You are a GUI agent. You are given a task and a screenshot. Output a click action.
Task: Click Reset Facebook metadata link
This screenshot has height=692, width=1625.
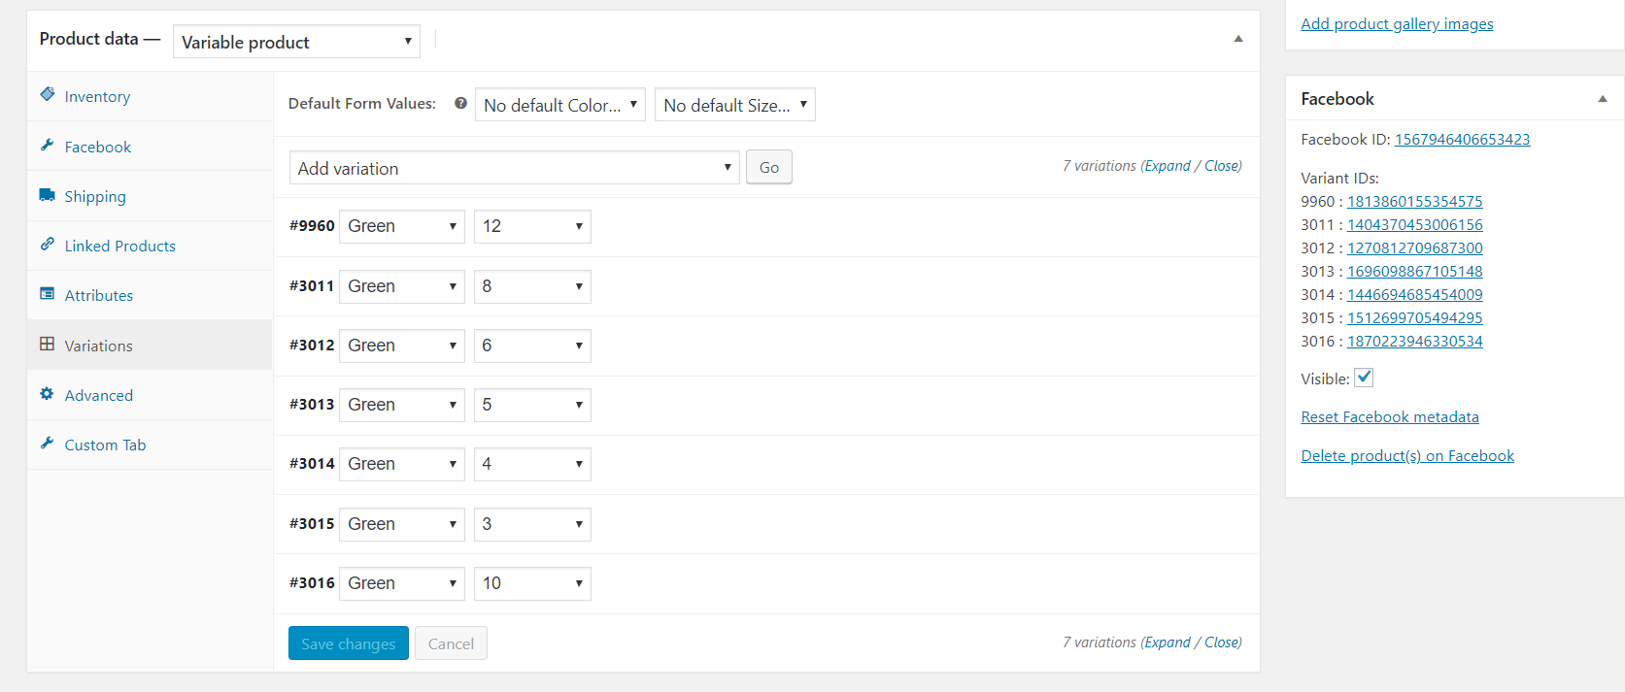point(1390,416)
